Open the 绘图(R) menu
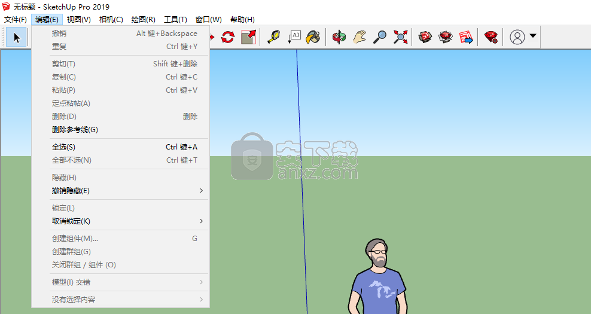This screenshot has width=591, height=314. 143,20
